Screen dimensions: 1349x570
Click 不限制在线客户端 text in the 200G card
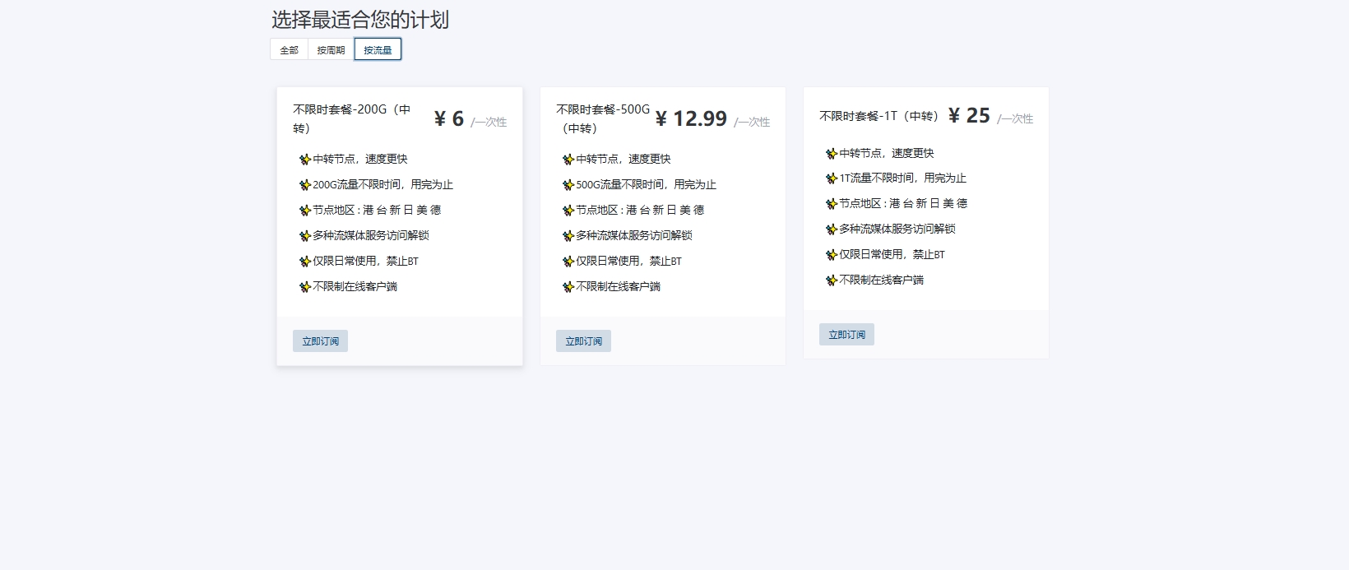(355, 286)
